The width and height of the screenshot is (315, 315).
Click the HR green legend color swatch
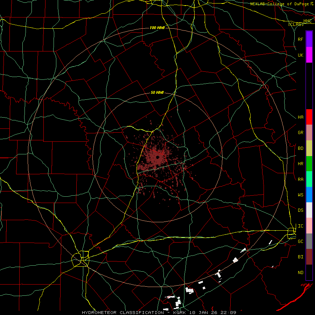click(x=309, y=164)
